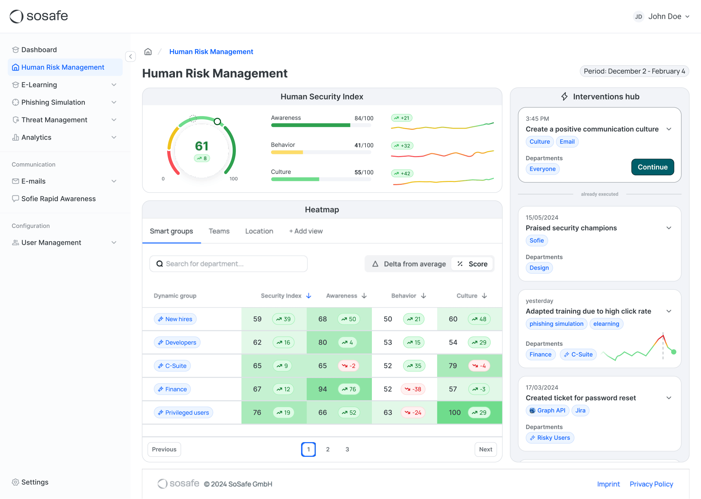Click the C-Suite dynamic group chip in heatmap
The image size is (701, 499).
pos(172,366)
